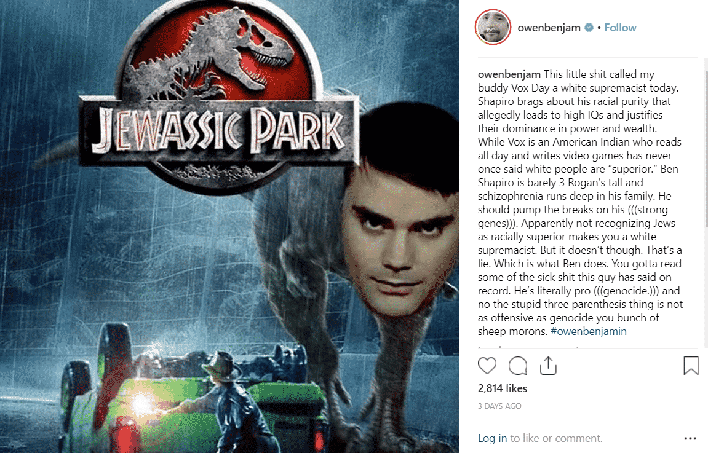
Task: Click the bold owenbenjam name starting the caption
Action: tap(509, 74)
